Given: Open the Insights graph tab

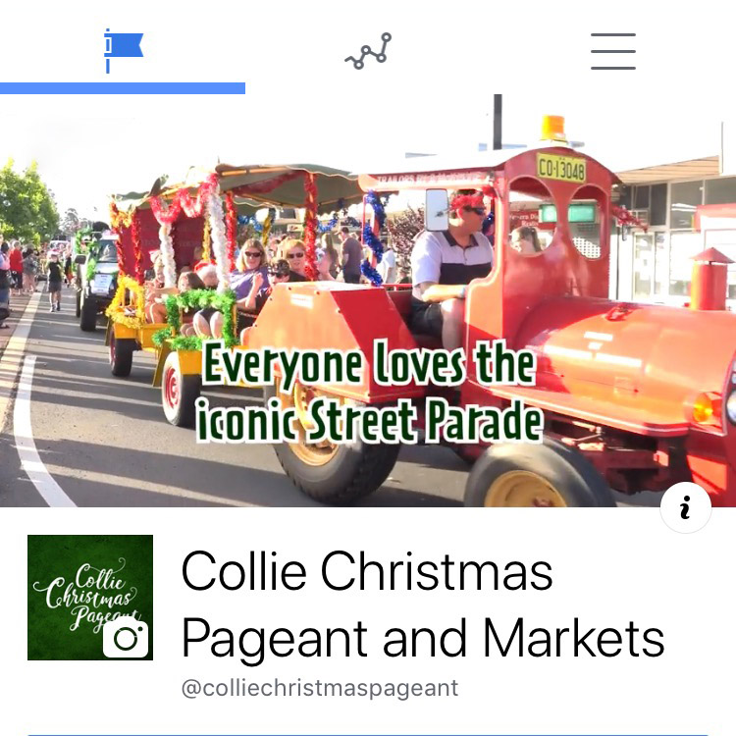Looking at the screenshot, I should click(368, 51).
